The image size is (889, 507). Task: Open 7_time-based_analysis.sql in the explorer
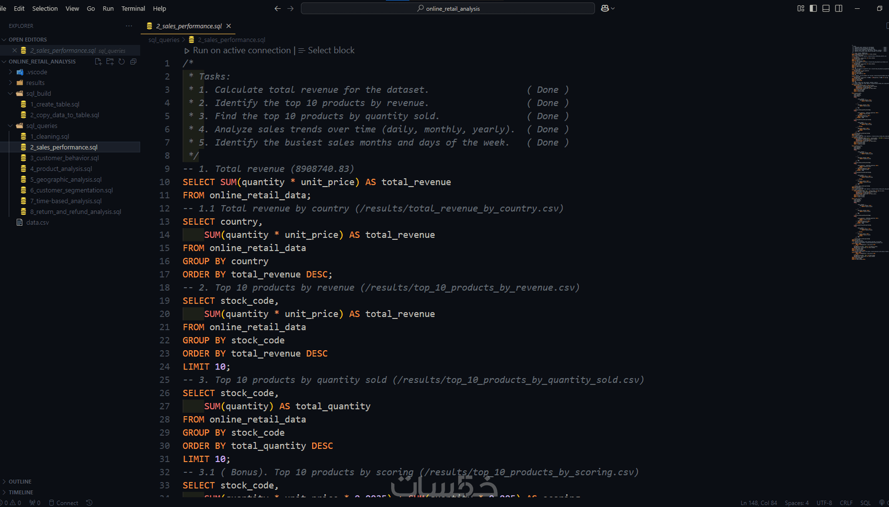(x=66, y=201)
